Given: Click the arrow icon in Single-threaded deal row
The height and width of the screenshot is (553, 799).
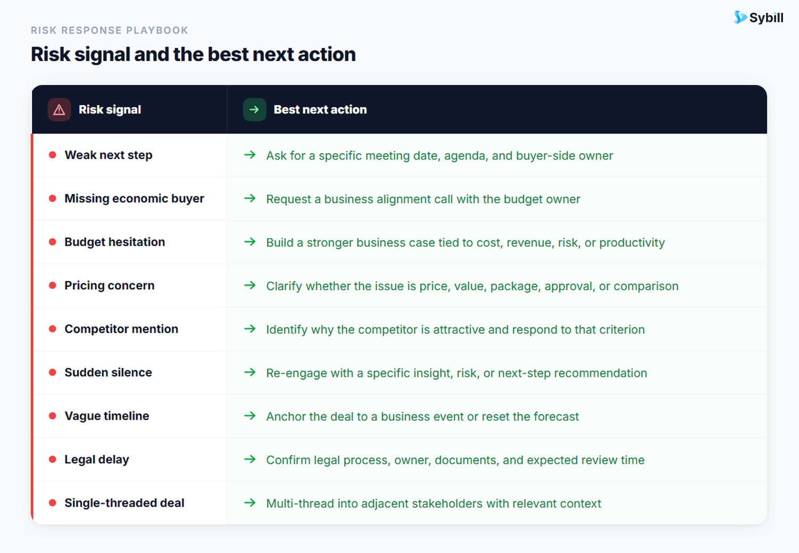Looking at the screenshot, I should [250, 503].
